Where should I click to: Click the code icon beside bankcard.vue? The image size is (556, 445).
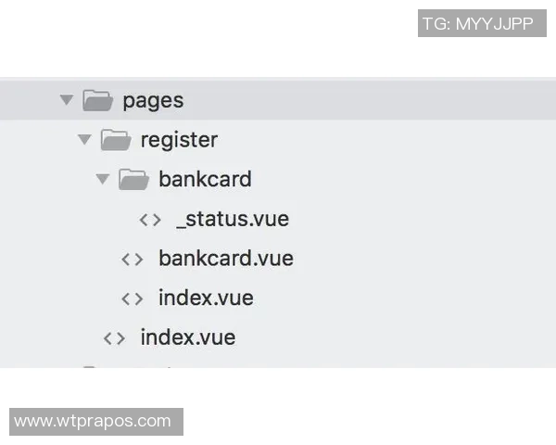[133, 259]
